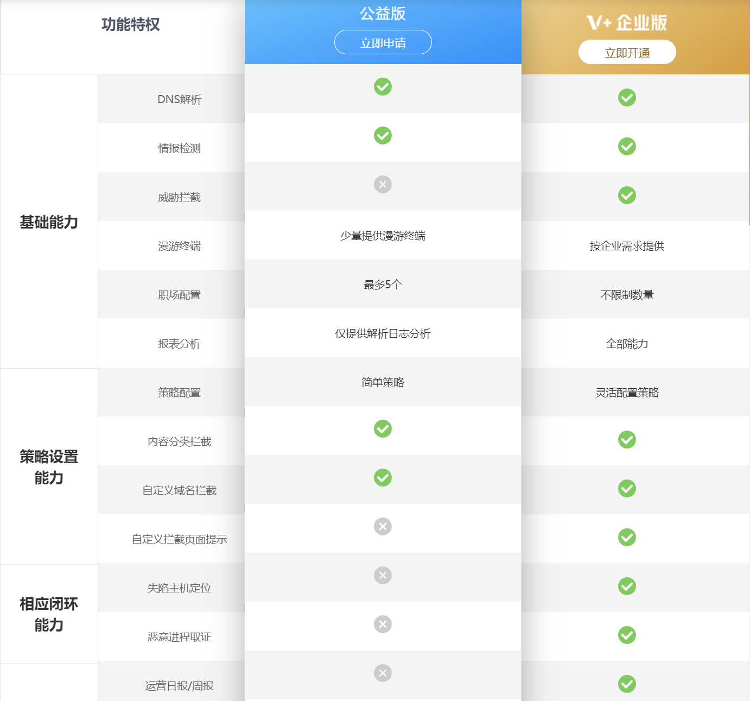Screen dimensions: 750x701
Task: Select the V+企业版 column header
Action: 627,23
